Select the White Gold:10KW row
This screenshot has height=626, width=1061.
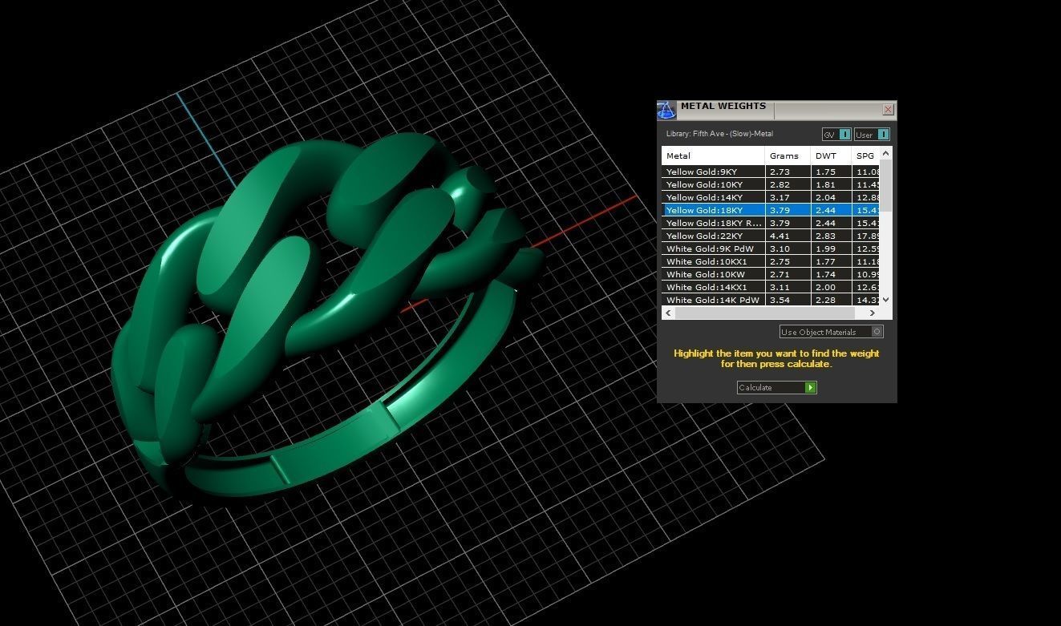pyautogui.click(x=771, y=274)
